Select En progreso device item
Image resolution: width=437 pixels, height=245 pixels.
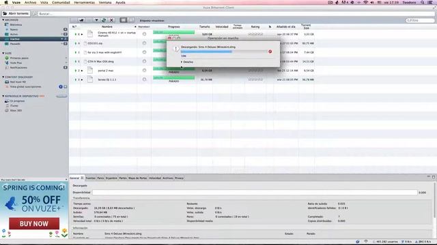17,101
